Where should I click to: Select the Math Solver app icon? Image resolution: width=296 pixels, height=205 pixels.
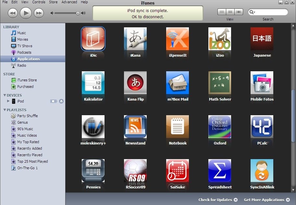(220, 83)
